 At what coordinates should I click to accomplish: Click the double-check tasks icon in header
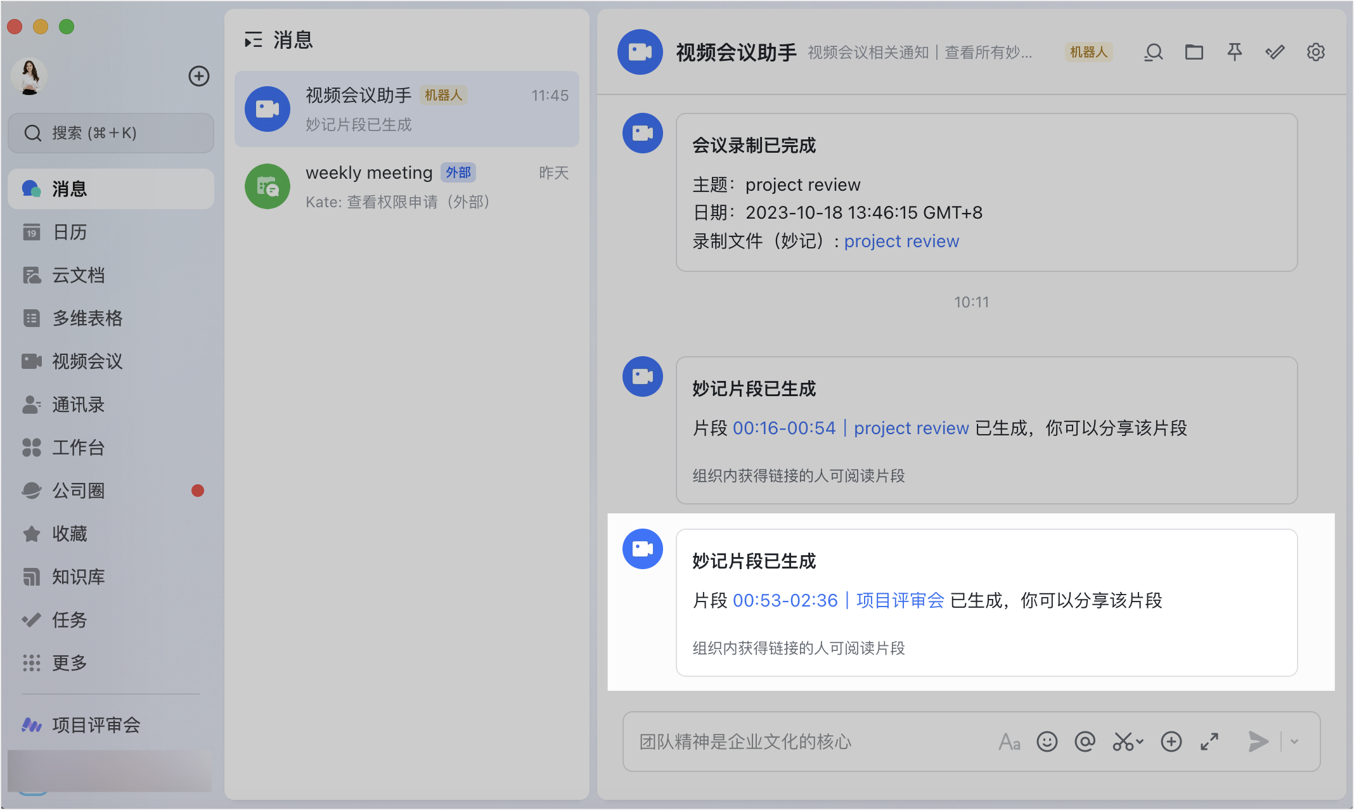1275,52
